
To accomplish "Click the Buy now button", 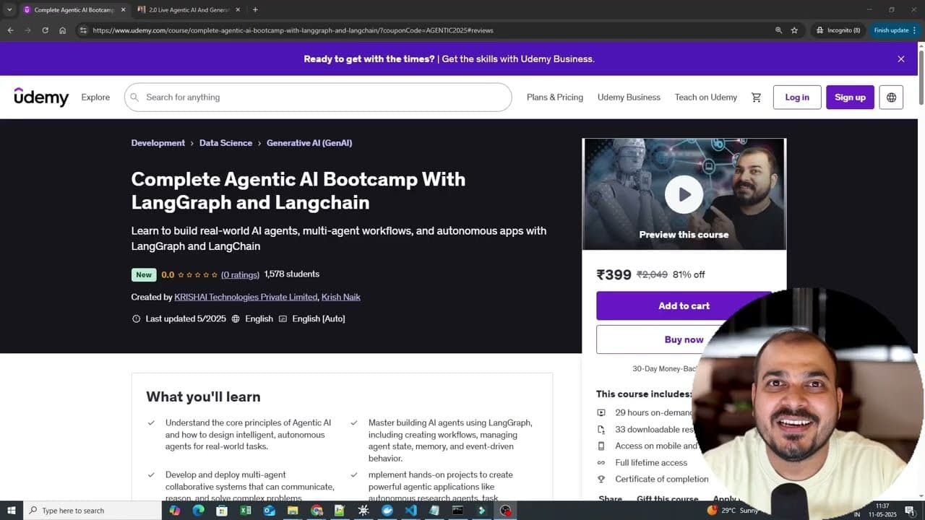I will 684,339.
